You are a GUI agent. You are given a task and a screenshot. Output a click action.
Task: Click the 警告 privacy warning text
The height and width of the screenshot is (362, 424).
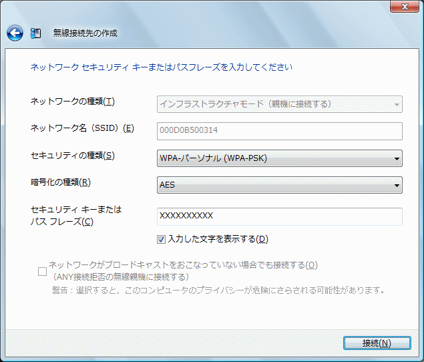tap(218, 290)
